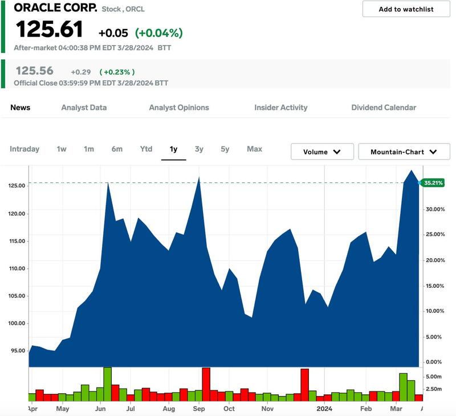Screen dimensions: 456x416
Task: Switch chart to the 3y range
Action: coord(199,149)
